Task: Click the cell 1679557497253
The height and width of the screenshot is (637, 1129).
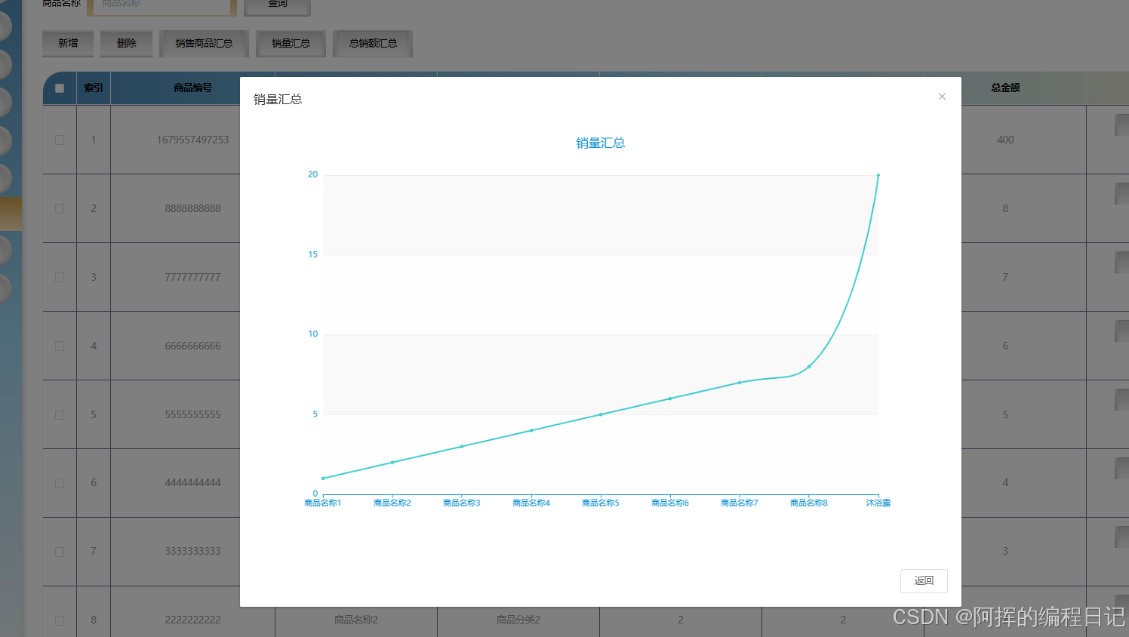Action: (192, 140)
